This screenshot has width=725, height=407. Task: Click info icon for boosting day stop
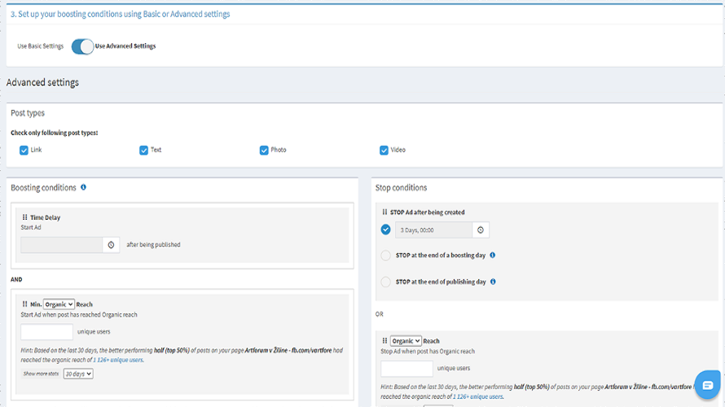pyautogui.click(x=493, y=256)
